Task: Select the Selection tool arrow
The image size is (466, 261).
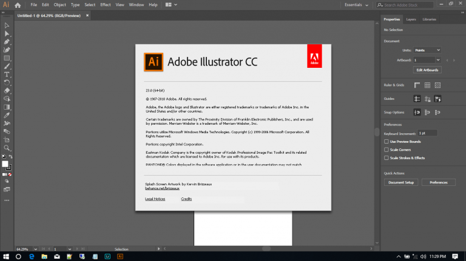Action: 7,25
